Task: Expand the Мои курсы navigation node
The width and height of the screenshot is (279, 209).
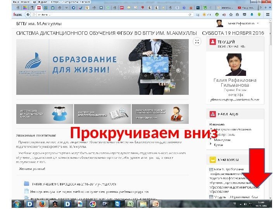Action: point(211,139)
